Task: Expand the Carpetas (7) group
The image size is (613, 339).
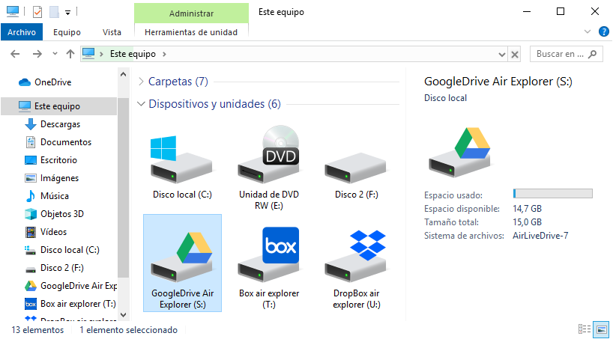Action: [141, 82]
